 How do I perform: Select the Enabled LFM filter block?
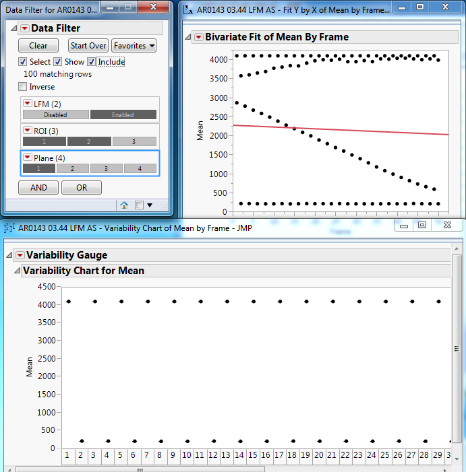click(123, 114)
